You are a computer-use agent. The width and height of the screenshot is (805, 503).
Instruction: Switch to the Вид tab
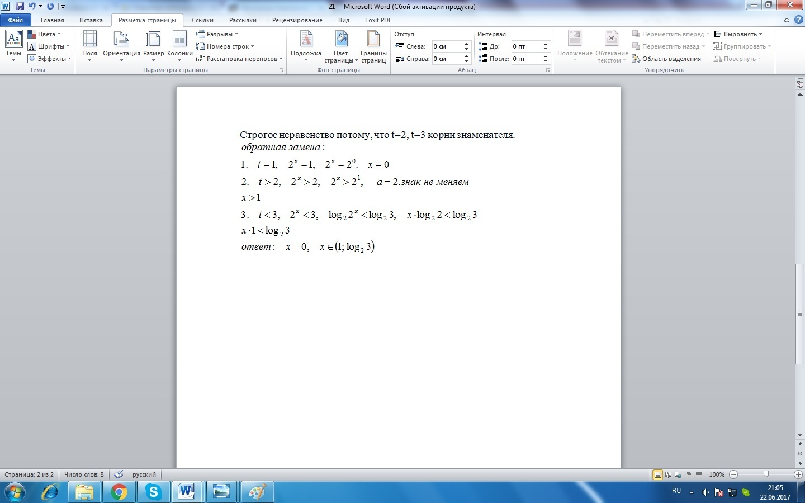tap(344, 20)
